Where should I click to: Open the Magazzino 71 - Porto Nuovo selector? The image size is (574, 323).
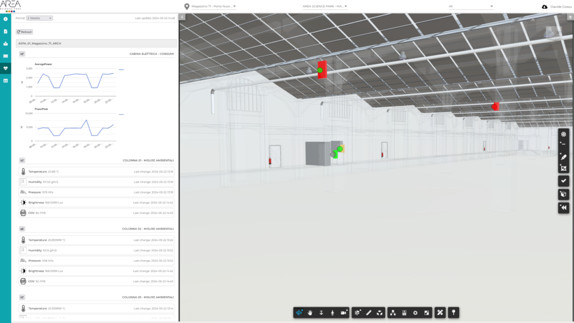tap(213, 7)
